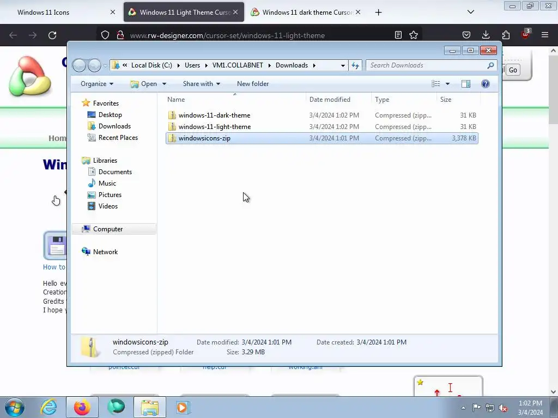The width and height of the screenshot is (558, 418).
Task: Sort by Date modified column header
Action: click(338, 100)
